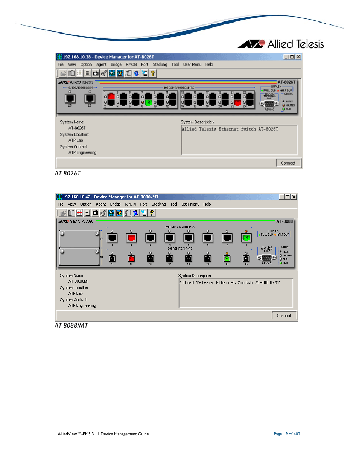Open Help menu in AT-8088/MT window
This screenshot has height=465, width=359.
pyautogui.click(x=207, y=204)
